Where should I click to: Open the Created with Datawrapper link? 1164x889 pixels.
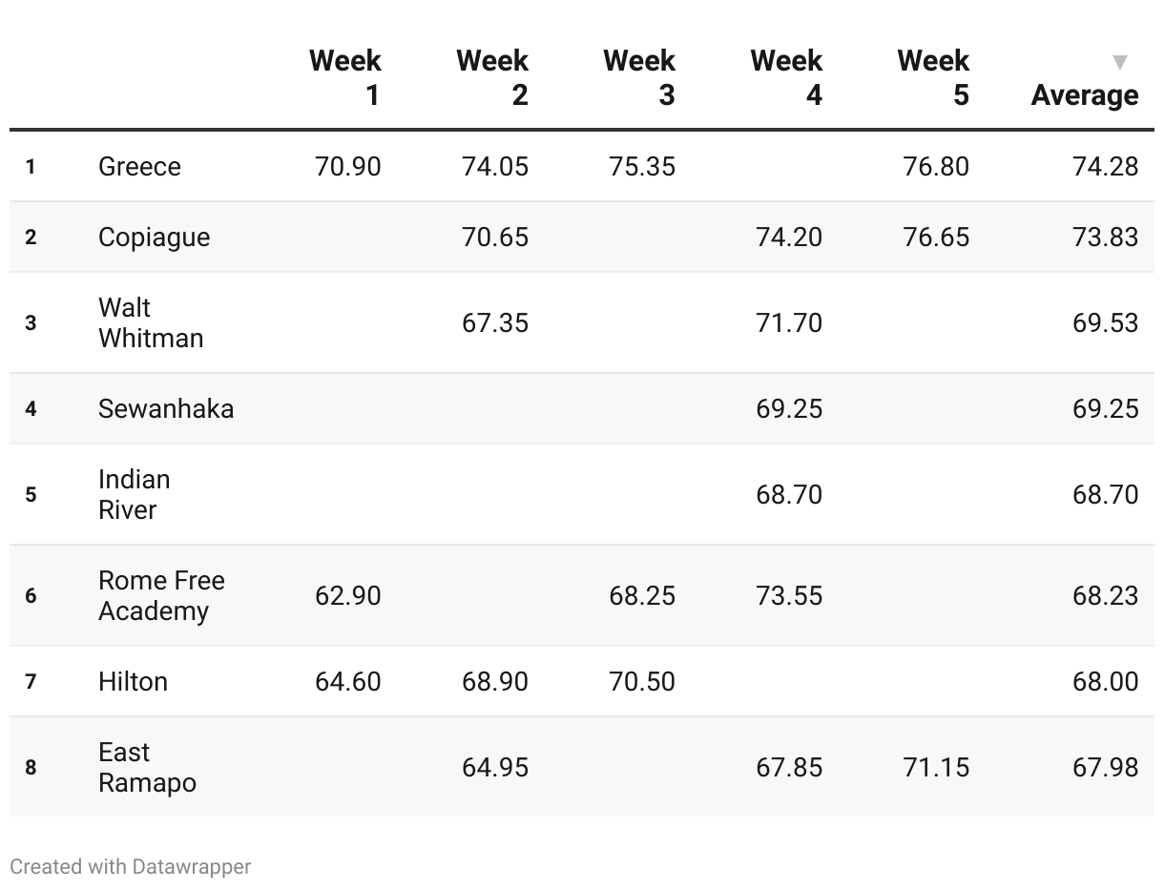tap(131, 867)
